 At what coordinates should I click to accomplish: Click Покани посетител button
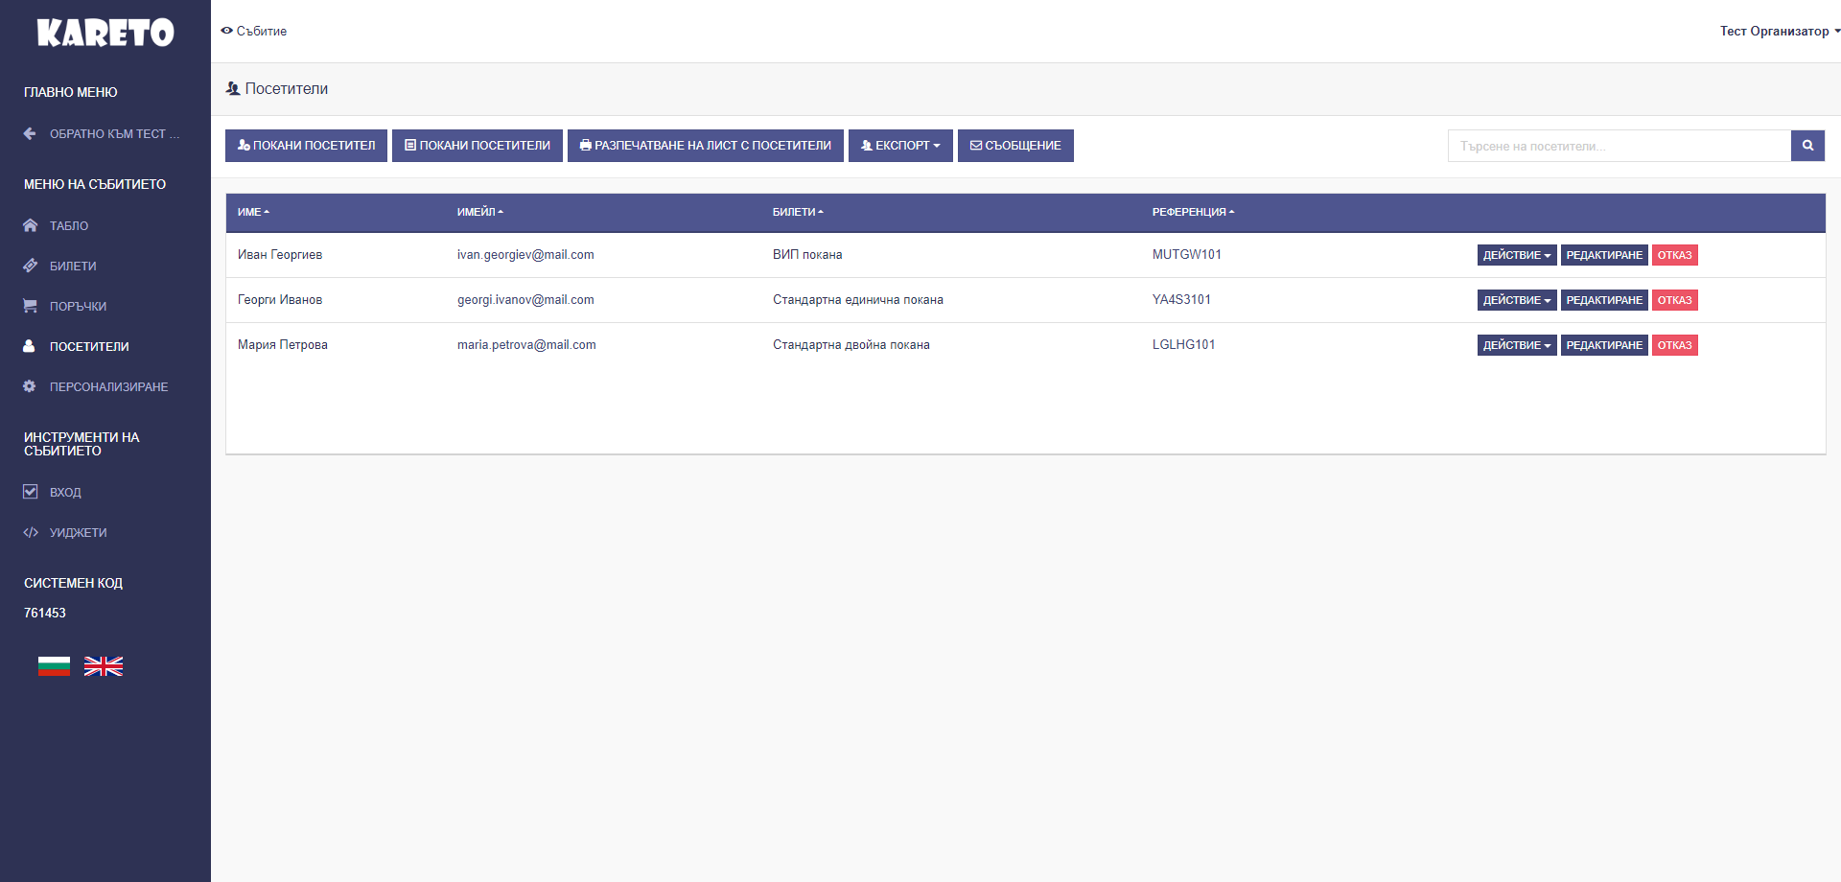click(x=306, y=146)
